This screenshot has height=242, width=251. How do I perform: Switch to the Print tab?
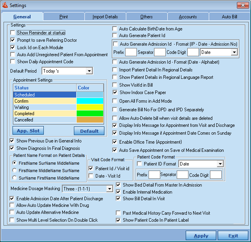coord(63,17)
